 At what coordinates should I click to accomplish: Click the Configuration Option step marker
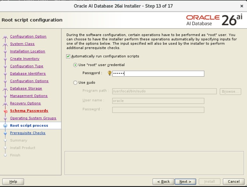[x=5, y=37]
